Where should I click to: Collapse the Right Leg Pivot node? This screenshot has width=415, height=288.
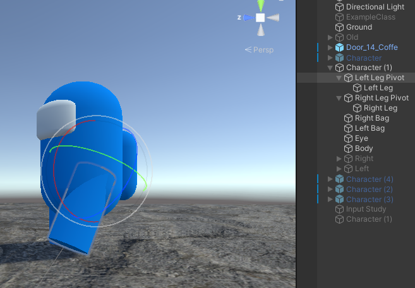point(339,98)
